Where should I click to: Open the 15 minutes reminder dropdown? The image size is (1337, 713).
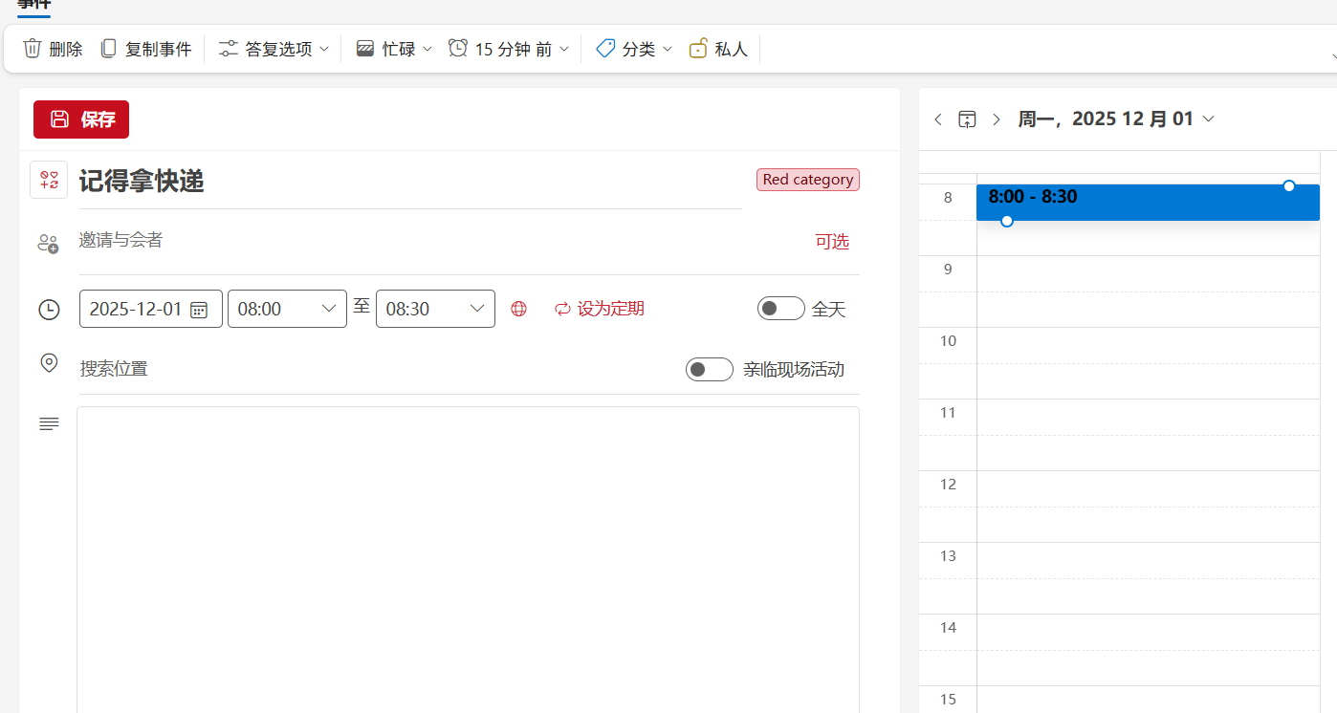click(510, 49)
